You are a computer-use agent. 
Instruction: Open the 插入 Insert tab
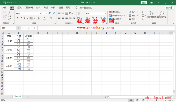19,8
